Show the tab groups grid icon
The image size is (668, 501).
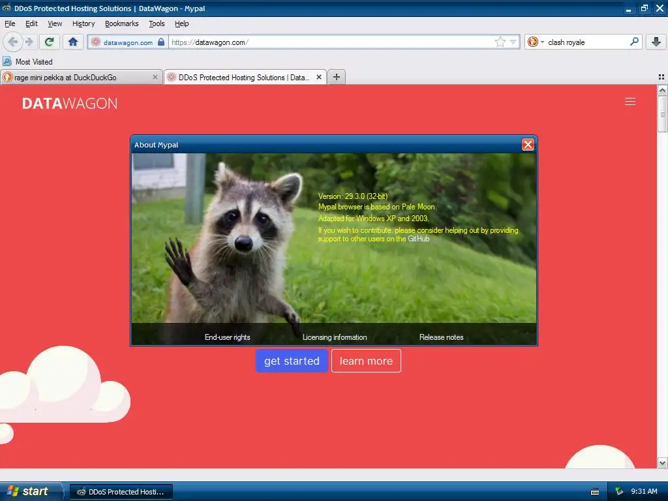[x=661, y=77]
